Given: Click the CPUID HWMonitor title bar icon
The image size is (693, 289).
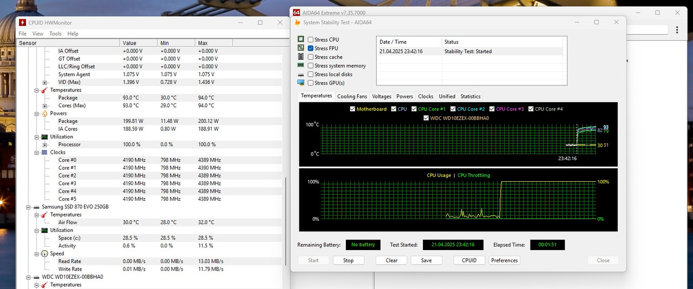Looking at the screenshot, I should click(x=22, y=23).
